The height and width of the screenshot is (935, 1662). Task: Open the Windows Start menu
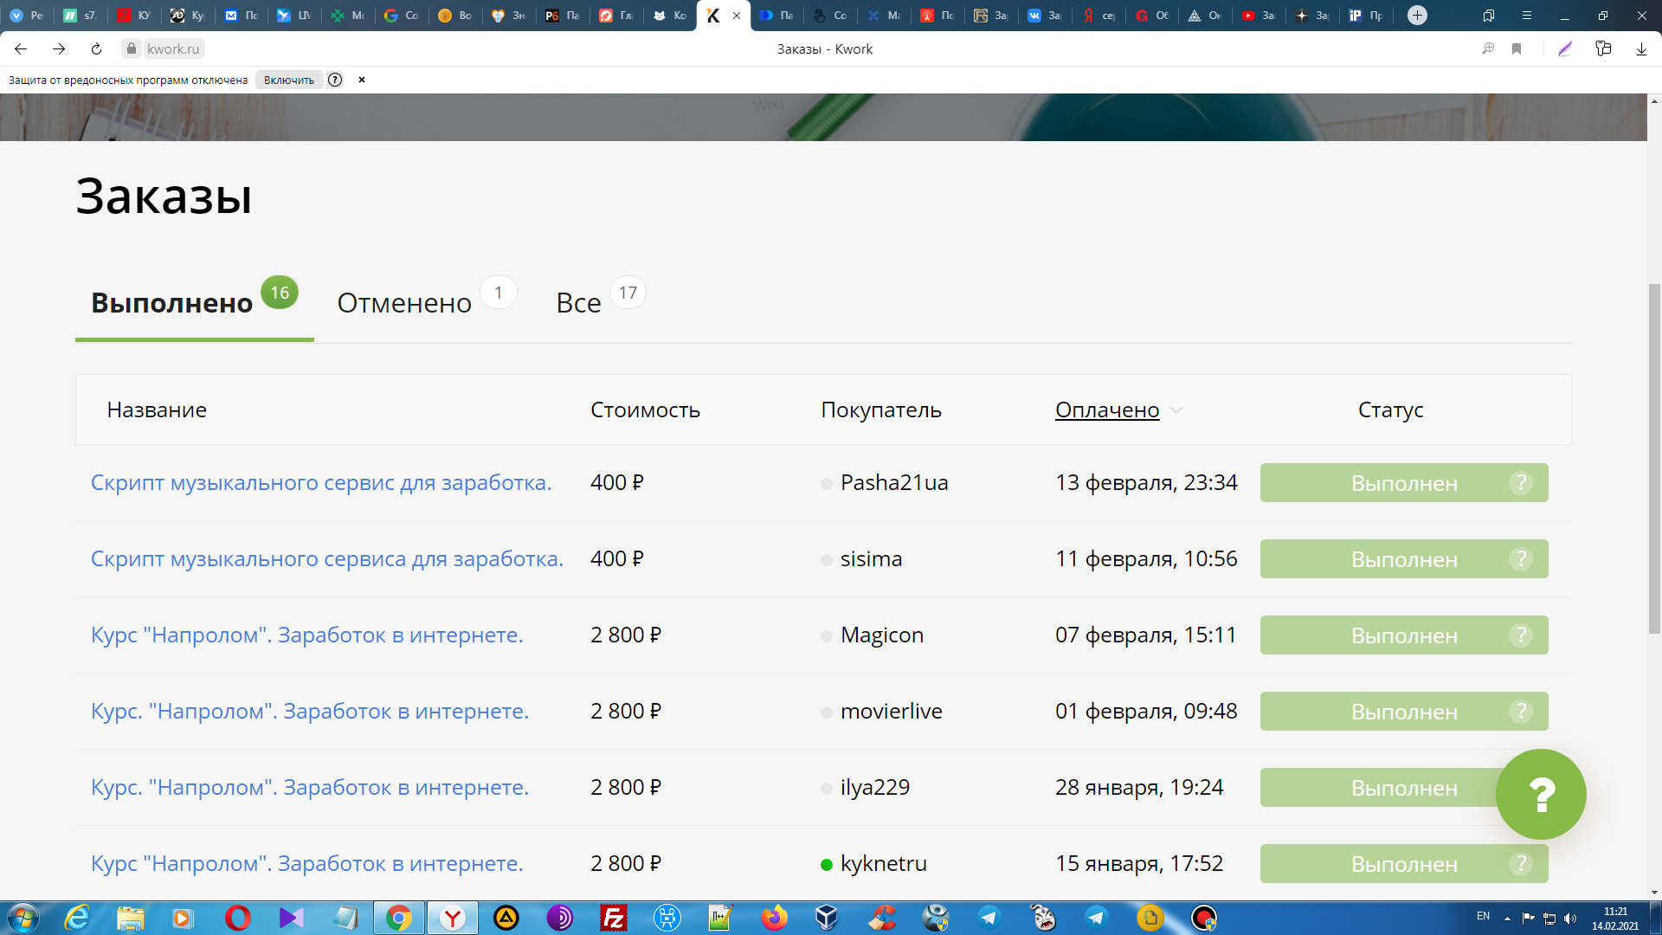pos(23,918)
